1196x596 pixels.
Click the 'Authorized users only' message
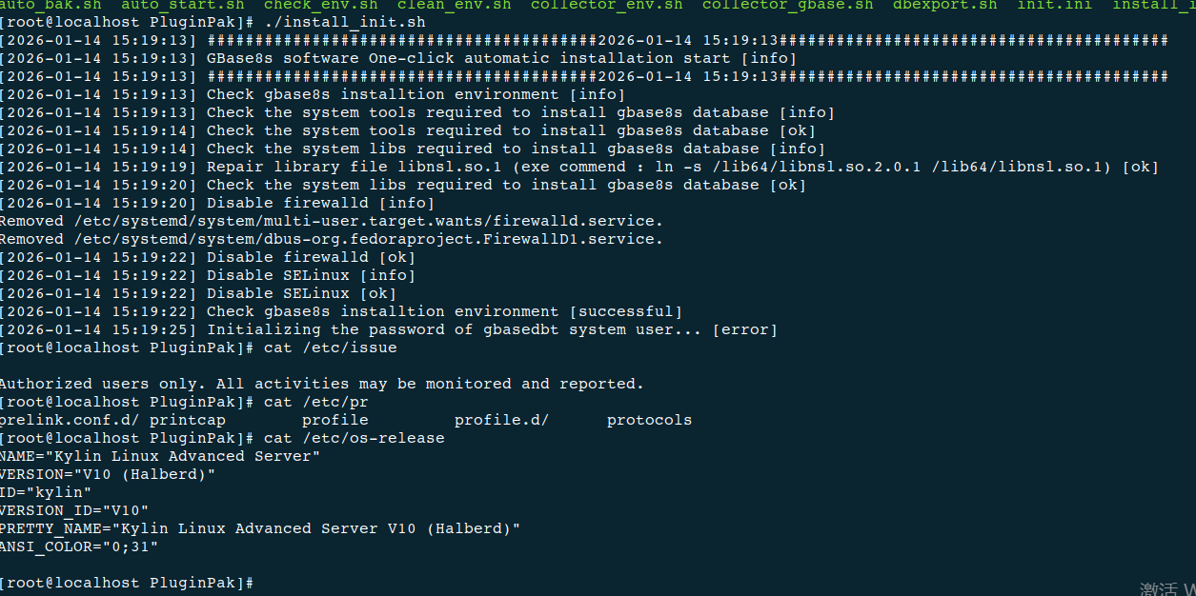tap(322, 384)
